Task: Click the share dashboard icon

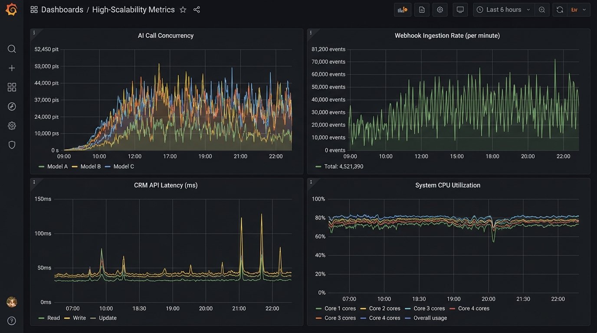Action: (197, 10)
